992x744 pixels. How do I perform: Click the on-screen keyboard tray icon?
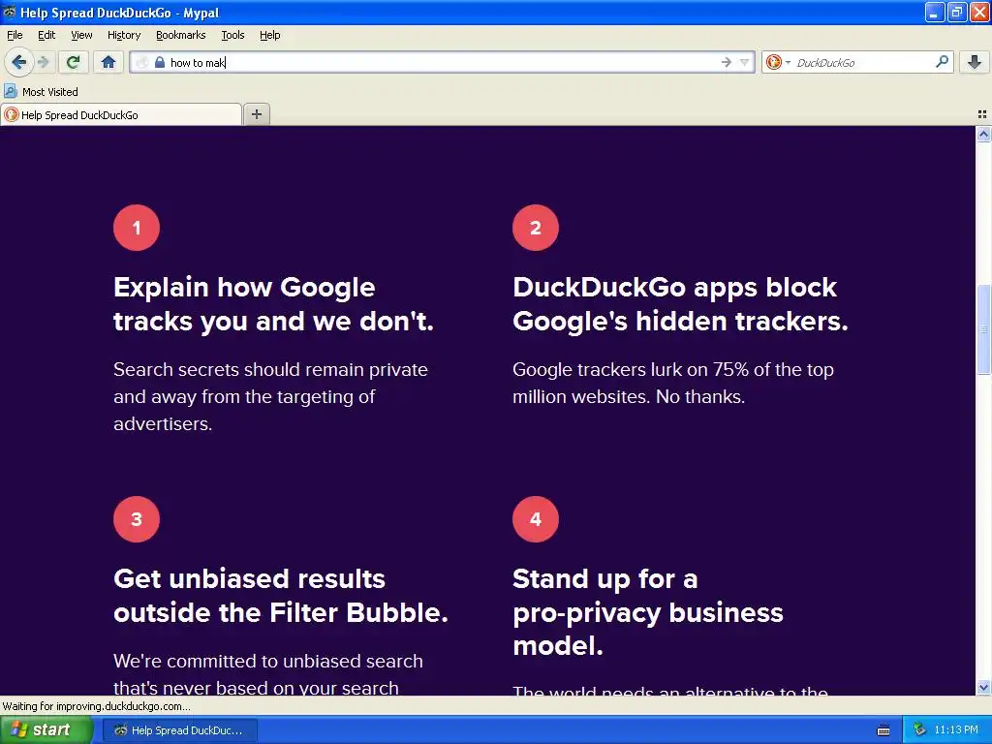[x=883, y=730]
